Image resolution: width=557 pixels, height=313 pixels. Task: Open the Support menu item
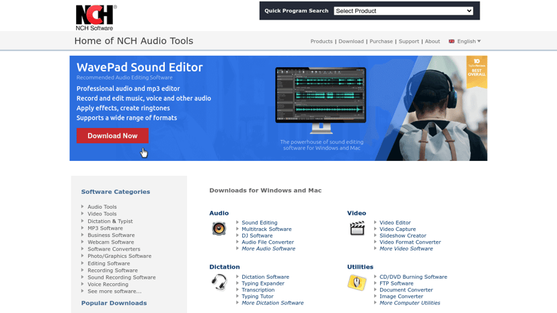click(x=409, y=41)
